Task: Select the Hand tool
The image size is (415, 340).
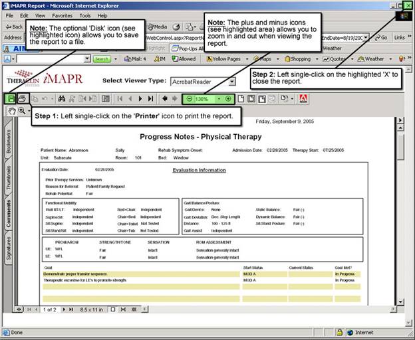Action: [11, 111]
